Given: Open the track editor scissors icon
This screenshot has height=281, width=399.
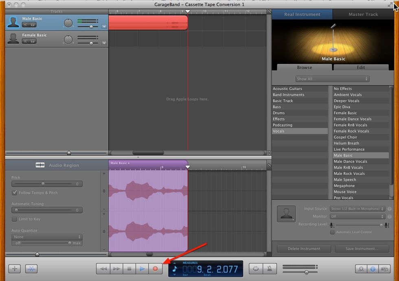Looking at the screenshot, I should [x=31, y=268].
